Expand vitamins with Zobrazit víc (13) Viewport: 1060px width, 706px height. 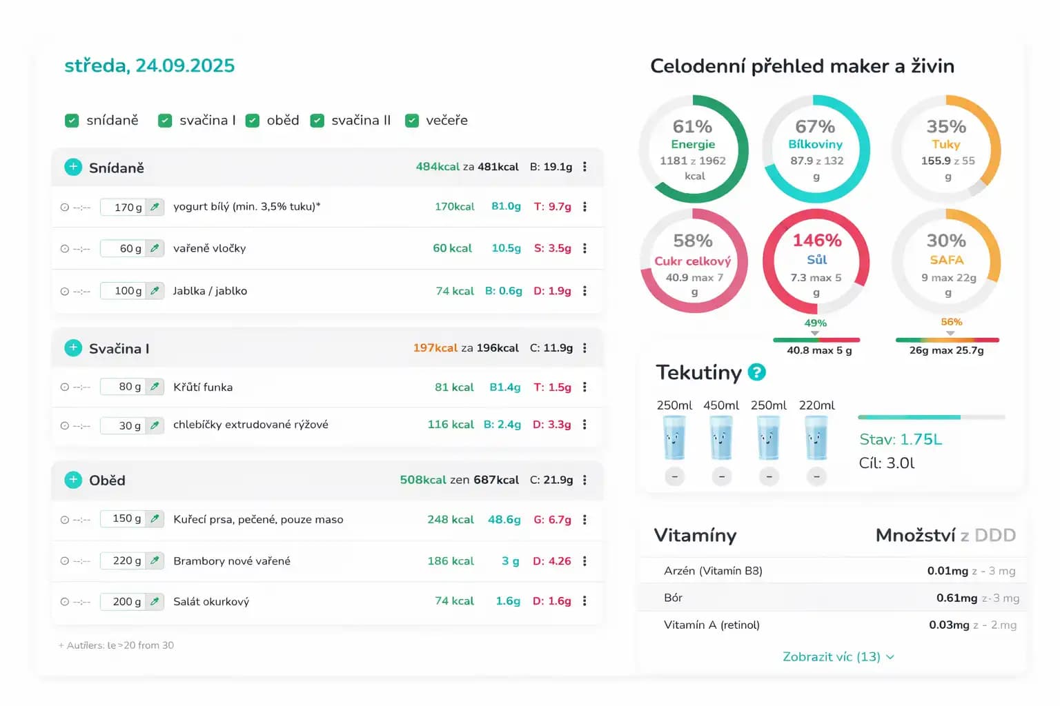pyautogui.click(x=838, y=656)
